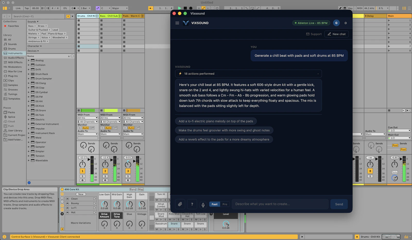Click the Level knob in device chain
Image resolution: width=412 pixels, height=240 pixels.
226,224
